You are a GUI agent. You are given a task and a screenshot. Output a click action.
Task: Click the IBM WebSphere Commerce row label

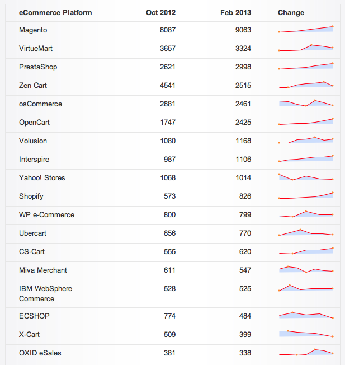45,293
